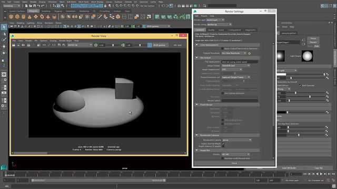
Task: Click the Open Scene folder icon
Action: point(31,6)
